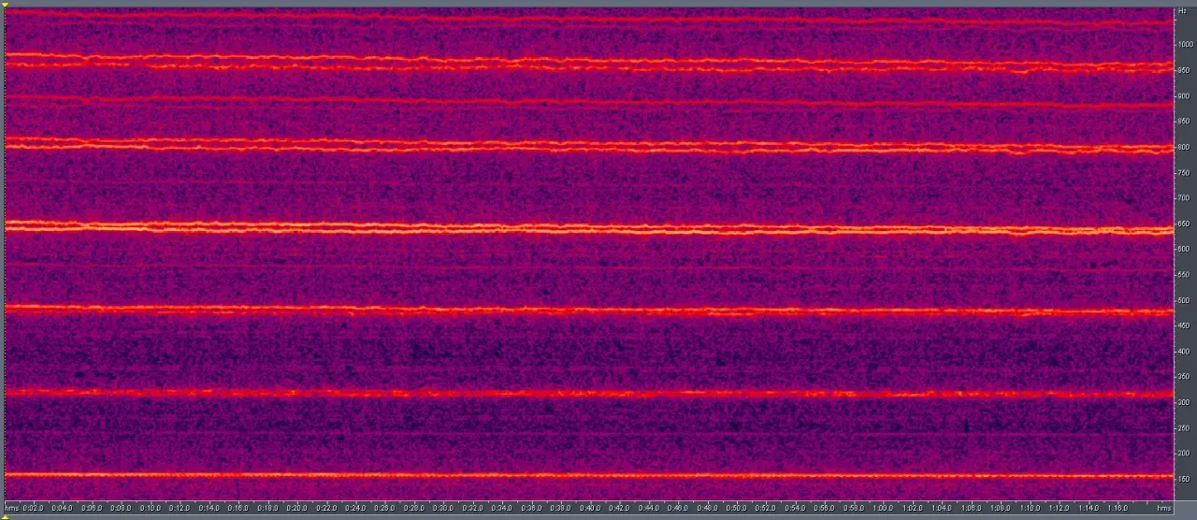Click the 150 Hz label on frequency ruler
Screen dimensions: 1197x520
pyautogui.click(x=1185, y=479)
